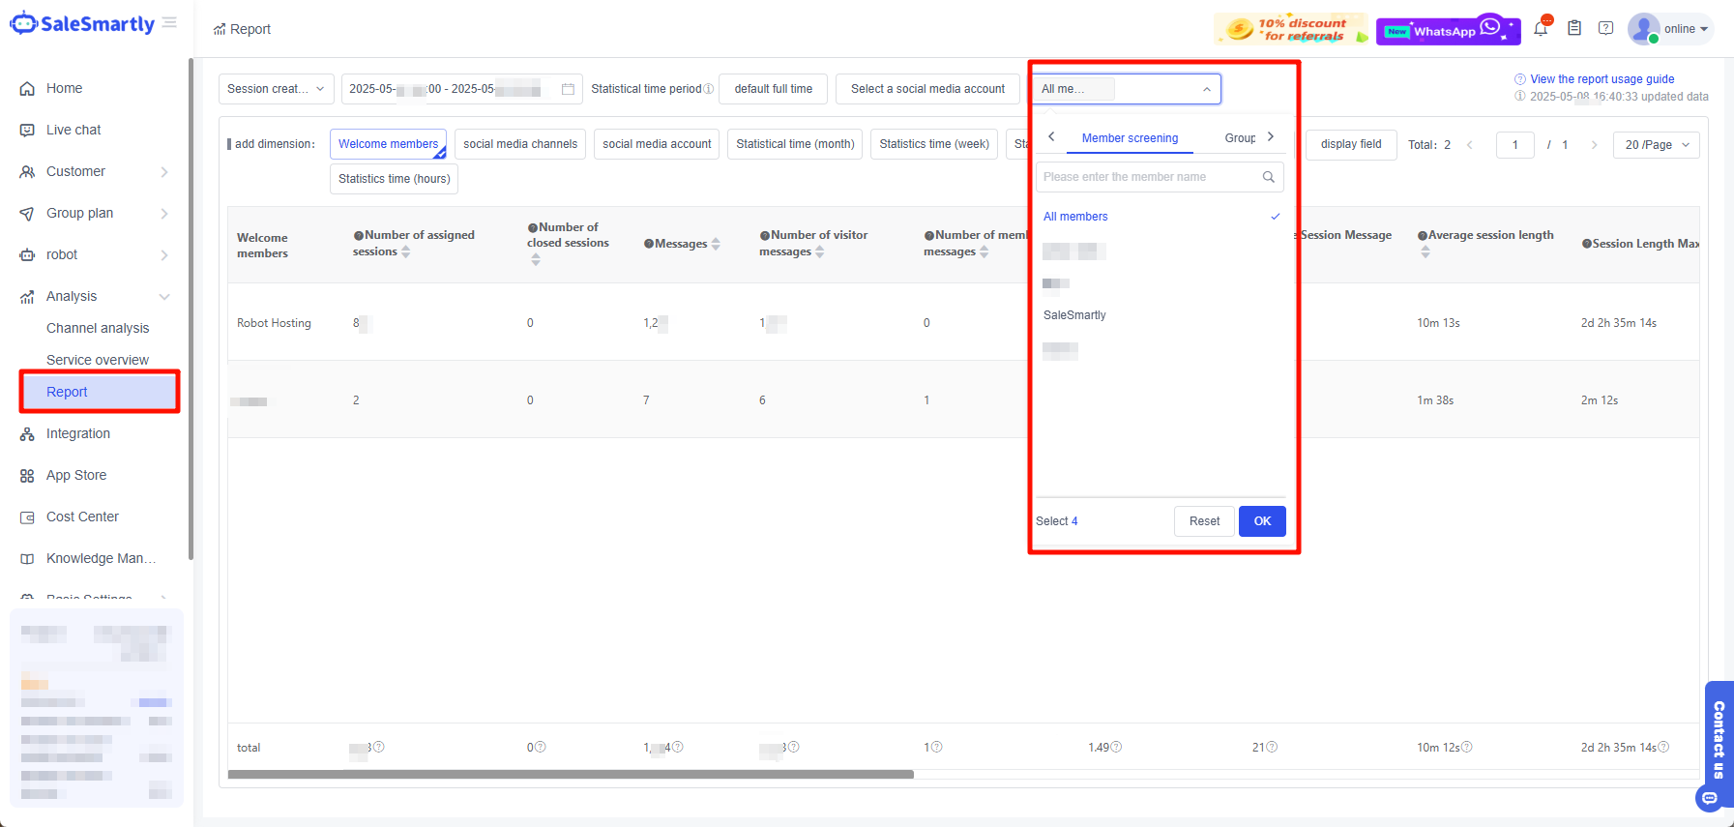Click the WhatsApp promotion banner

[x=1448, y=30]
